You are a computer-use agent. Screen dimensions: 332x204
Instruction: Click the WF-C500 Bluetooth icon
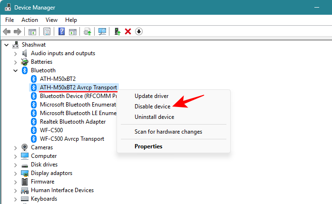click(34, 130)
